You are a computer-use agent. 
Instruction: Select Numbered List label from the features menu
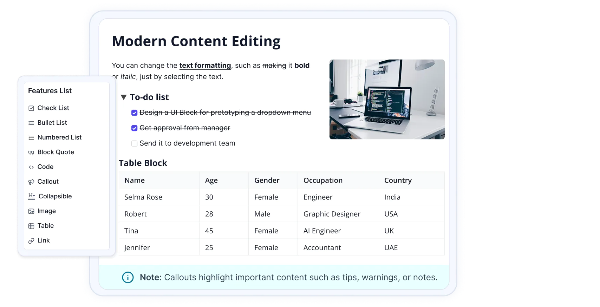pyautogui.click(x=60, y=137)
